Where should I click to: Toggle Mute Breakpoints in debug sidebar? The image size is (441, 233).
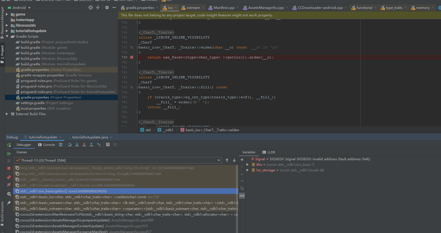(x=9, y=185)
